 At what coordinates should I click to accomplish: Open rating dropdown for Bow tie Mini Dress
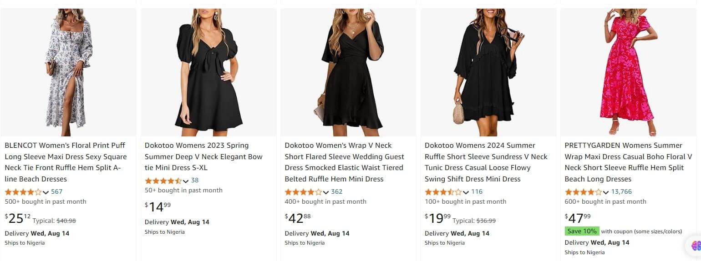pyautogui.click(x=186, y=181)
